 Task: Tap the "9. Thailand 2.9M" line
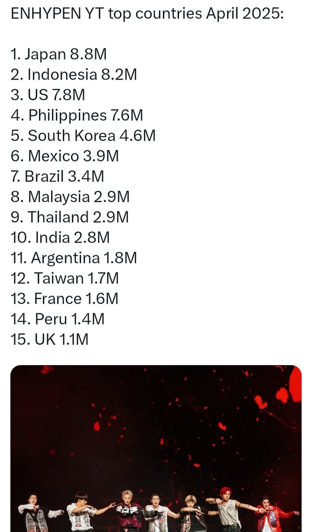(x=69, y=217)
